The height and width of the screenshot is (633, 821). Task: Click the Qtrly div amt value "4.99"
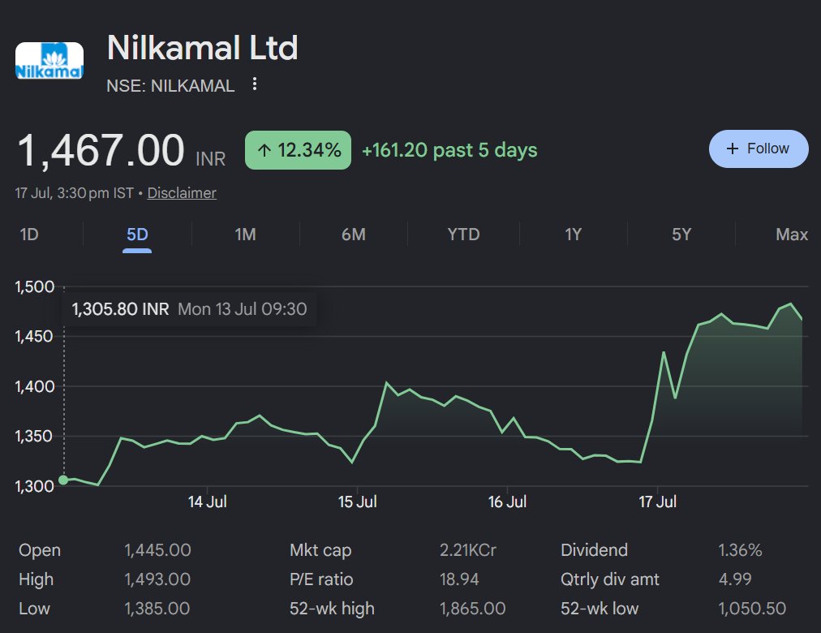tap(735, 579)
